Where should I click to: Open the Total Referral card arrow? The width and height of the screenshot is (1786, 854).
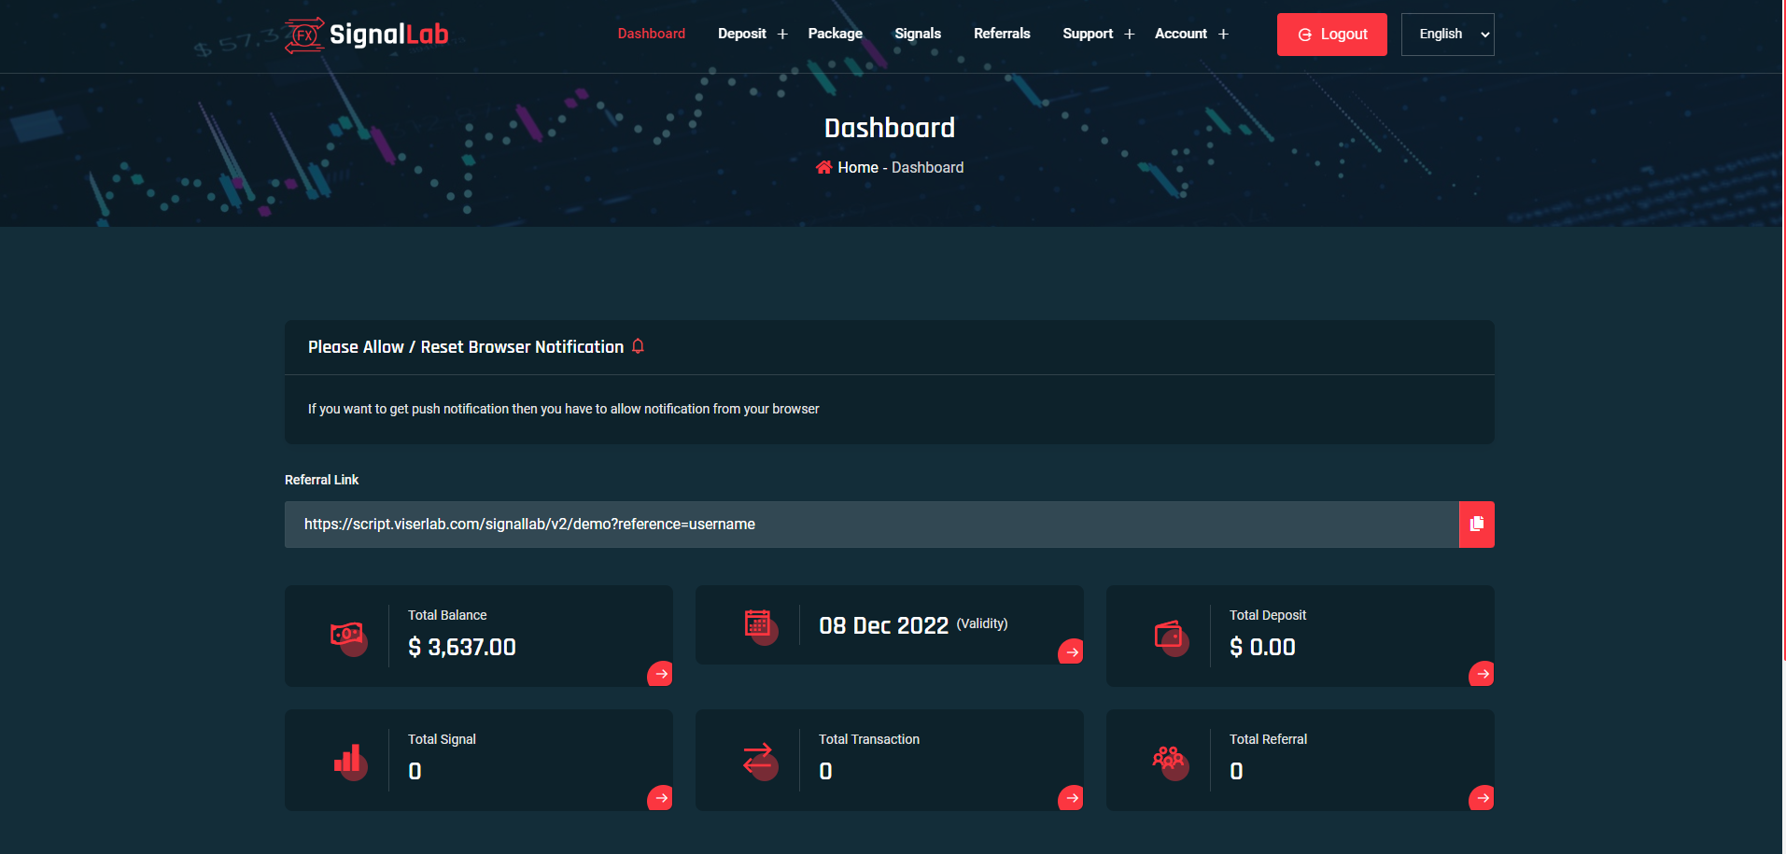pyautogui.click(x=1482, y=798)
